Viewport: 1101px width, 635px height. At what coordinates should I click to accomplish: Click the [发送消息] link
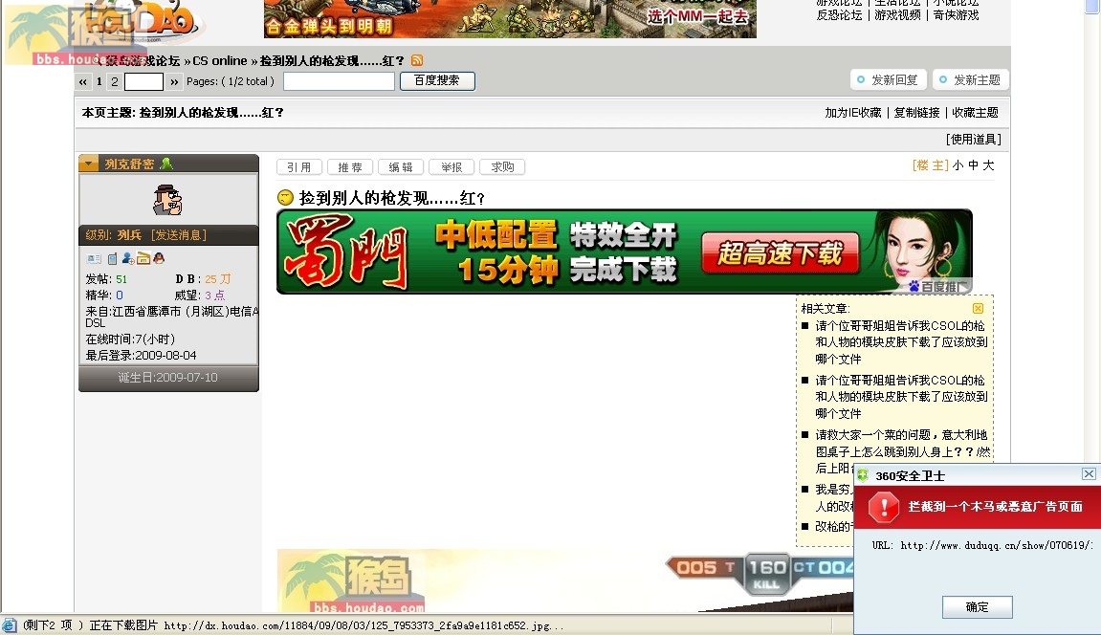(x=179, y=235)
